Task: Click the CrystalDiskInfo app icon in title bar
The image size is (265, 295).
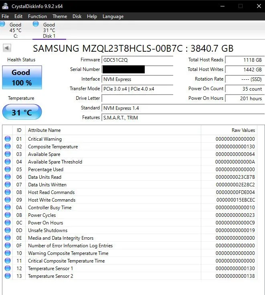Action: click(5, 6)
